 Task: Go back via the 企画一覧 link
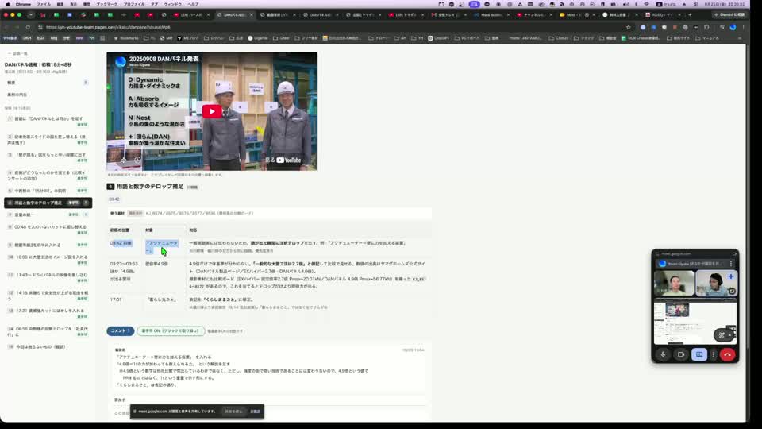(17, 53)
